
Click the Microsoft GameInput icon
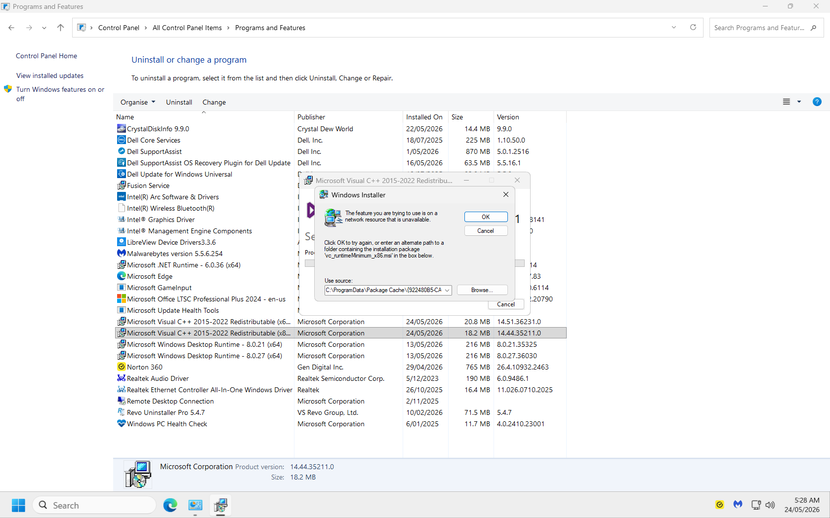tap(122, 287)
